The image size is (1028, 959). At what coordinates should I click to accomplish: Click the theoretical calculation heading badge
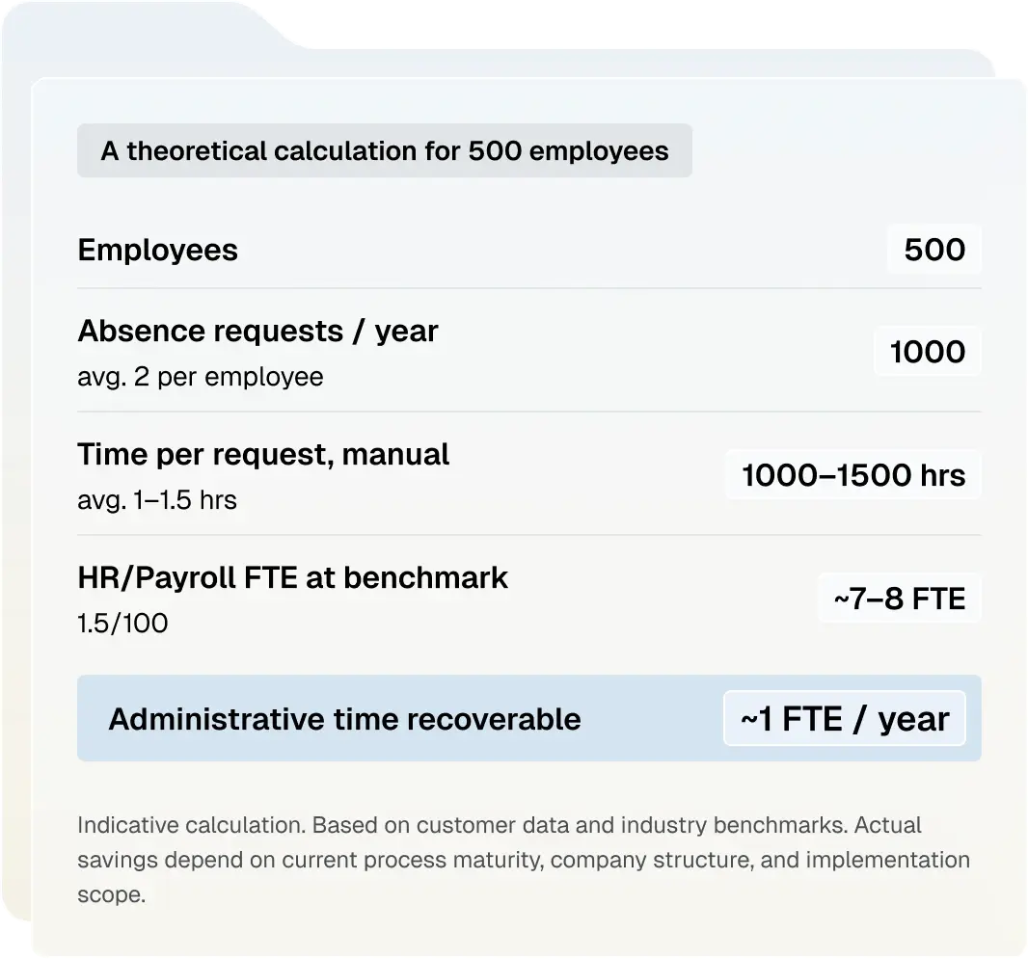pyautogui.click(x=384, y=150)
